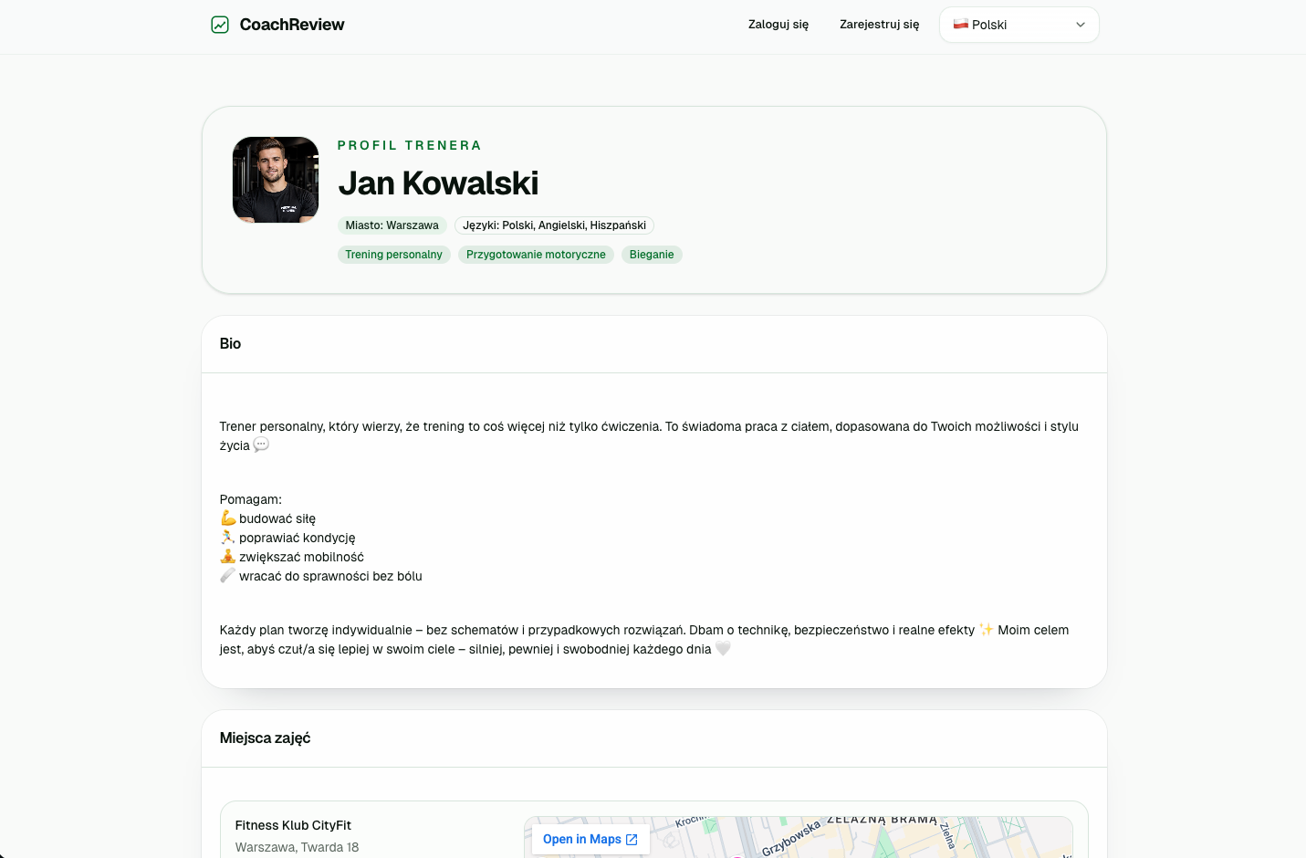Click the CoachReview chart logo icon
Viewport: 1306px width, 858px height.
[220, 25]
